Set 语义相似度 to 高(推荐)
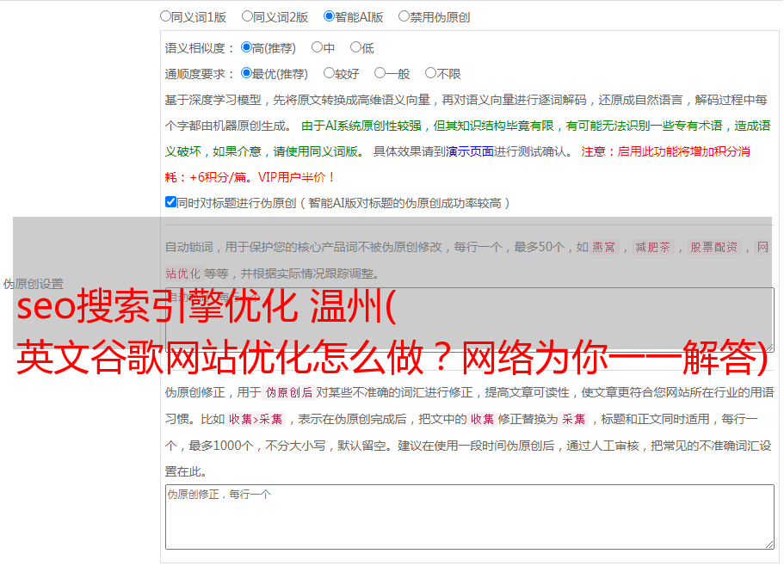784x566 pixels. point(246,47)
